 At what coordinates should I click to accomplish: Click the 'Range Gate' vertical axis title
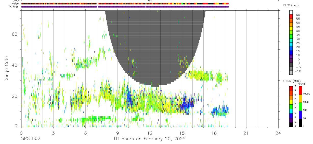6,69
